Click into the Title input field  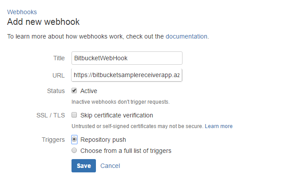tap(127, 58)
